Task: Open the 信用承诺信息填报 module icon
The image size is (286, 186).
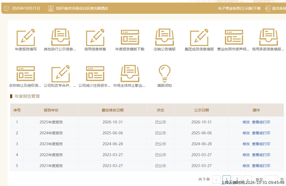Action: tap(269, 37)
